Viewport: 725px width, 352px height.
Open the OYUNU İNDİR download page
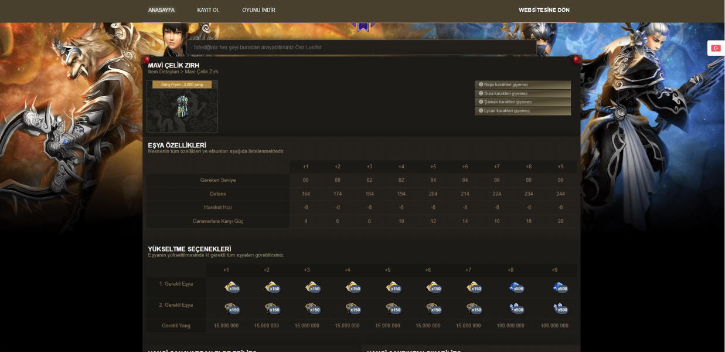pos(258,10)
